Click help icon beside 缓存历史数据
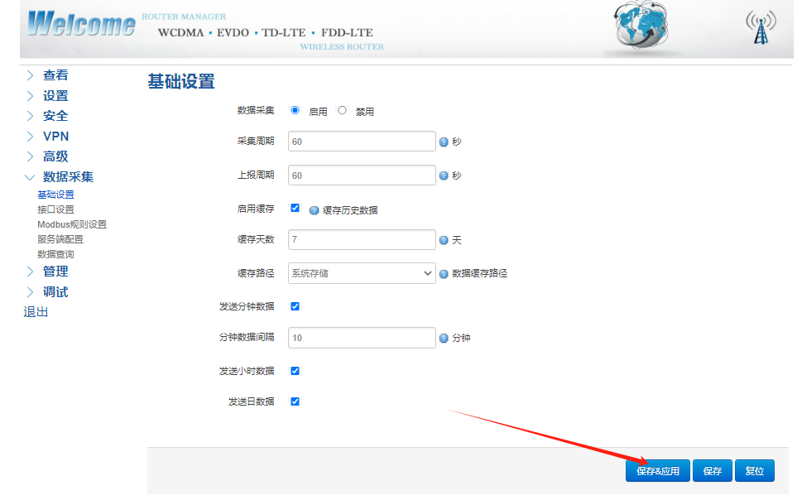 point(314,210)
